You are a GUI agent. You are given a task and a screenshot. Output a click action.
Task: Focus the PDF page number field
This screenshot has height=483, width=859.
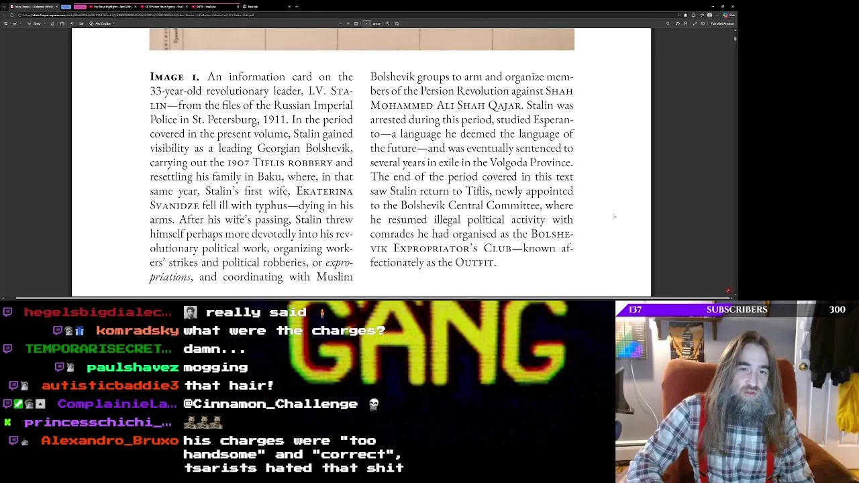click(x=366, y=23)
